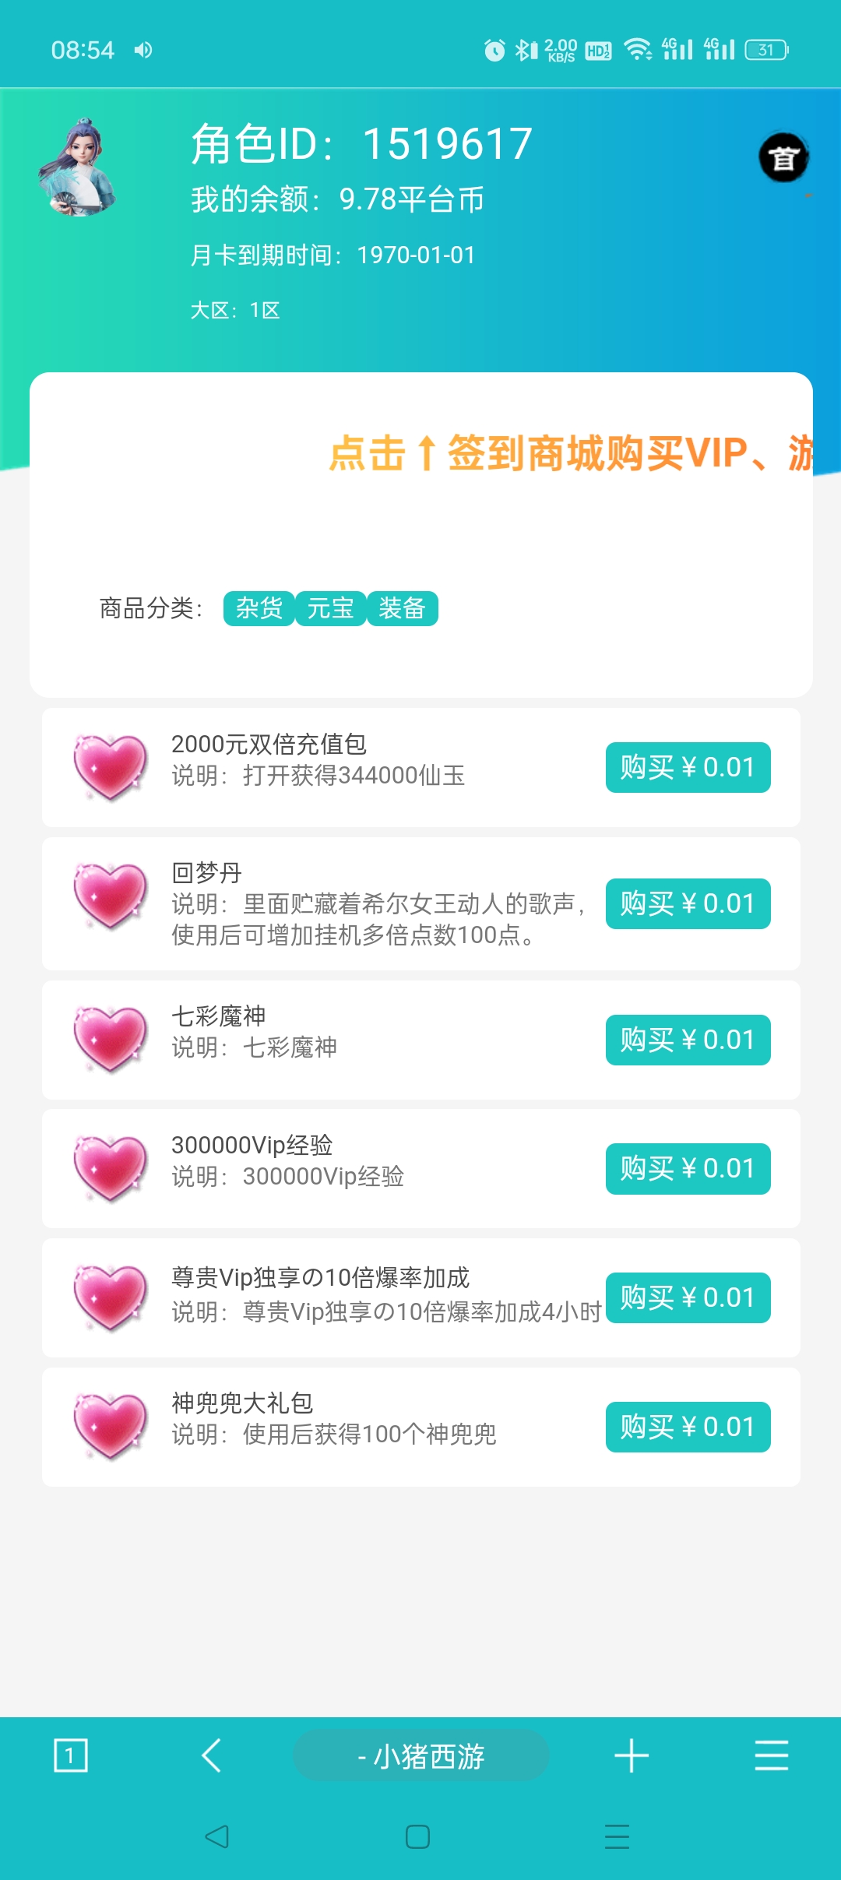Tap the orange 签到商城 scrolling banner
Screen dimensions: 841x1880
coord(568,453)
